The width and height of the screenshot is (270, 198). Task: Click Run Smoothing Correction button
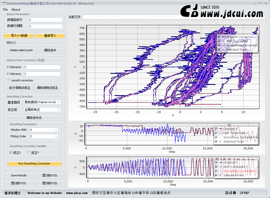point(34,163)
